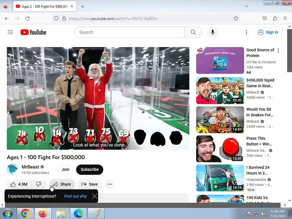This screenshot has width=292, height=219.
Task: Click the taskbar clock showing 11:00 AM
Action: 277,213
